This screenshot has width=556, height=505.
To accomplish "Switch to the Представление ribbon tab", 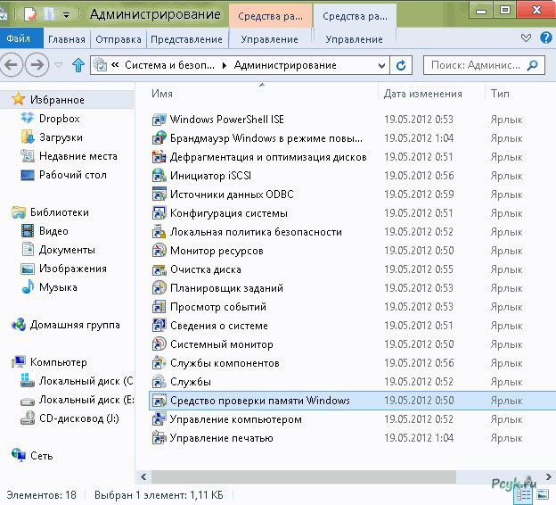I will 186,39.
